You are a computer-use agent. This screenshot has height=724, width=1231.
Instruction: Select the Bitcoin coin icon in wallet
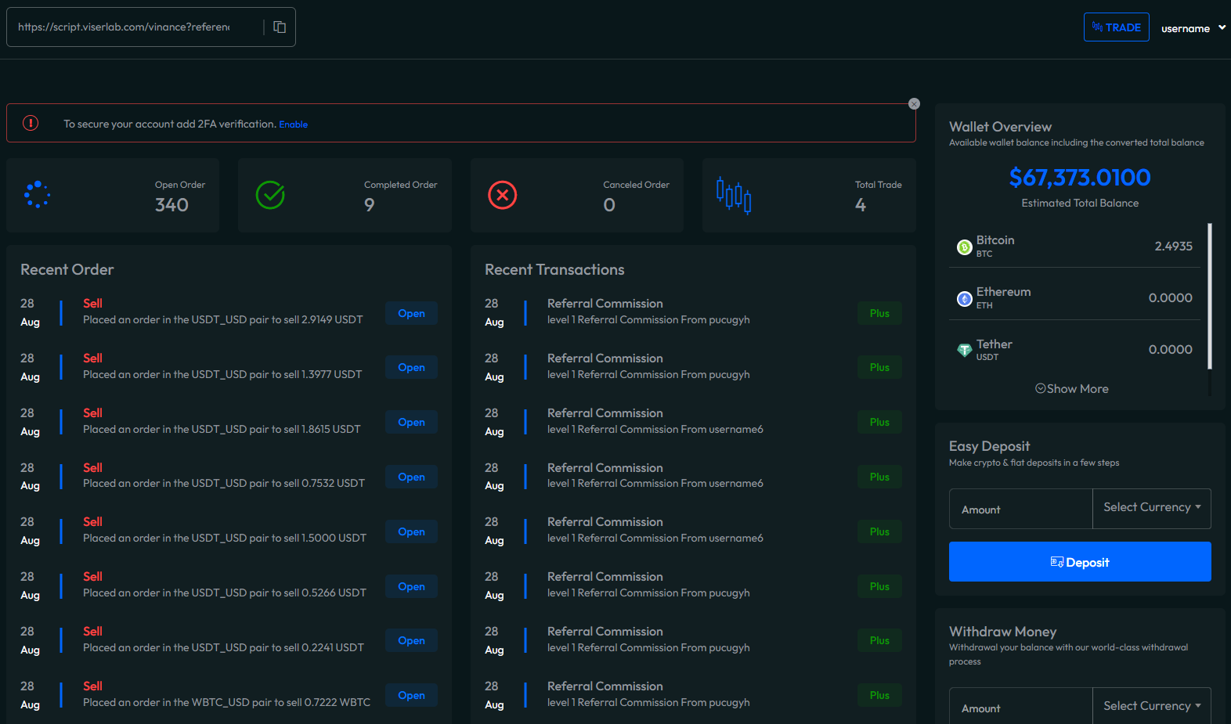pos(965,247)
